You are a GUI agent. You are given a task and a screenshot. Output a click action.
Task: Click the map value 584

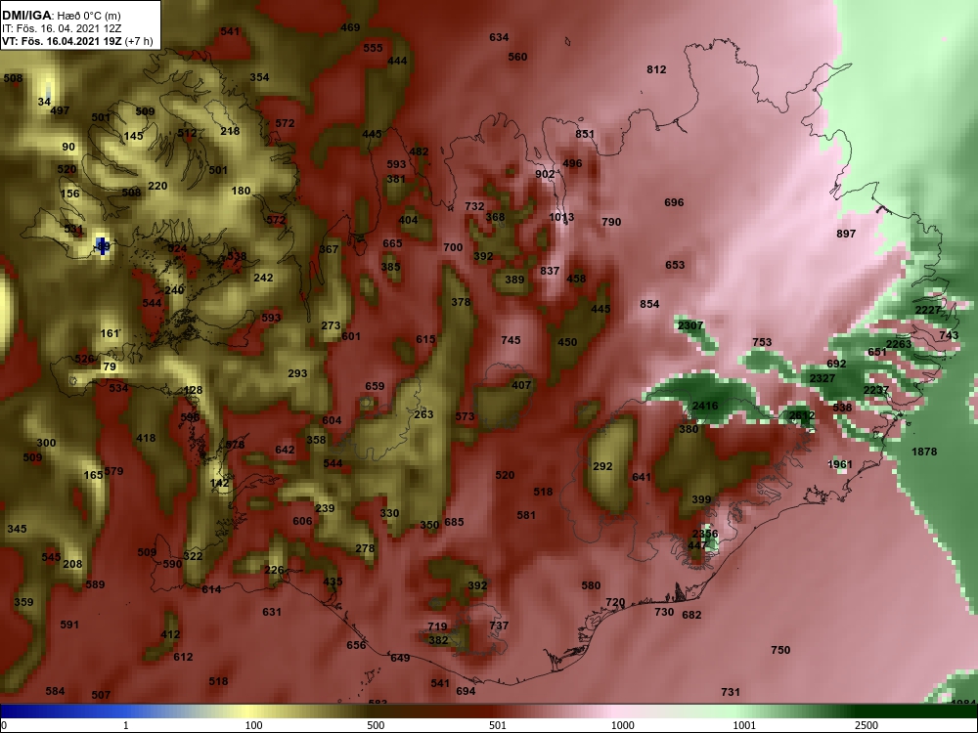(55, 691)
